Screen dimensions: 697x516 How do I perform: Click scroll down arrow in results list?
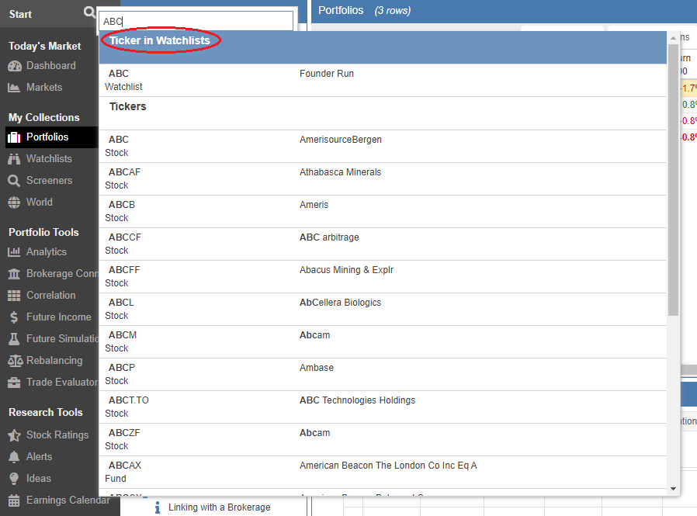[x=673, y=489]
